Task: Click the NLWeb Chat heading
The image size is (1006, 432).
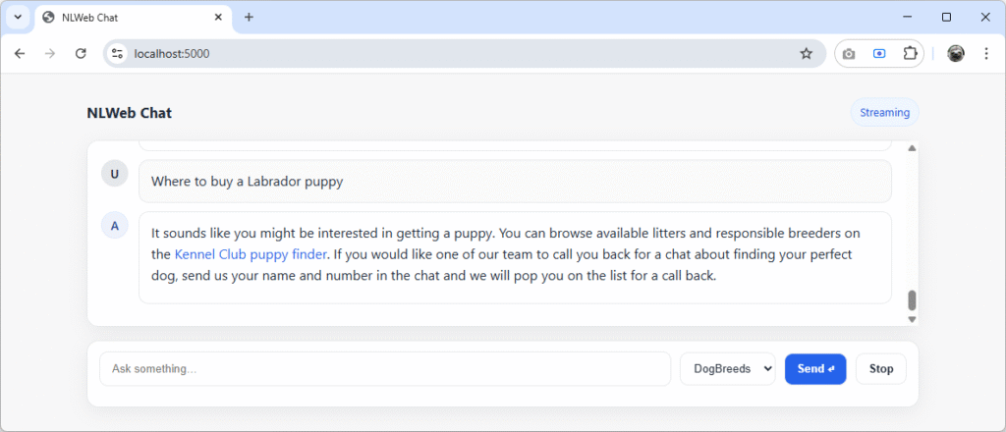Action: point(129,114)
